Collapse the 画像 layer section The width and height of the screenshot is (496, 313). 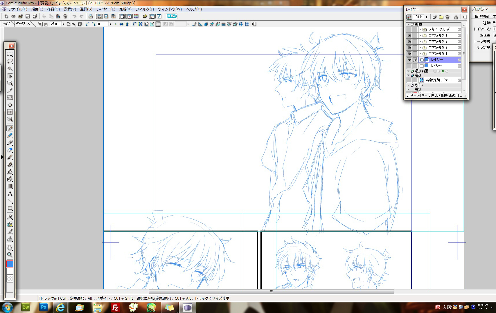tap(408, 24)
